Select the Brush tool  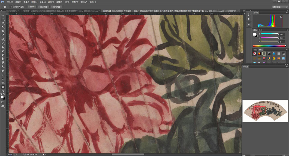pos(3,43)
